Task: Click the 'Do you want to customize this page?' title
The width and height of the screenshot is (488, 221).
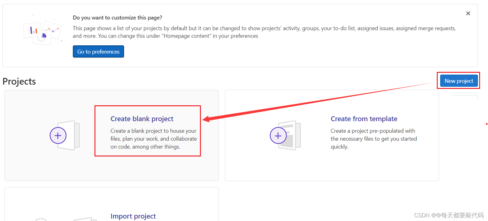Action: coord(117,18)
